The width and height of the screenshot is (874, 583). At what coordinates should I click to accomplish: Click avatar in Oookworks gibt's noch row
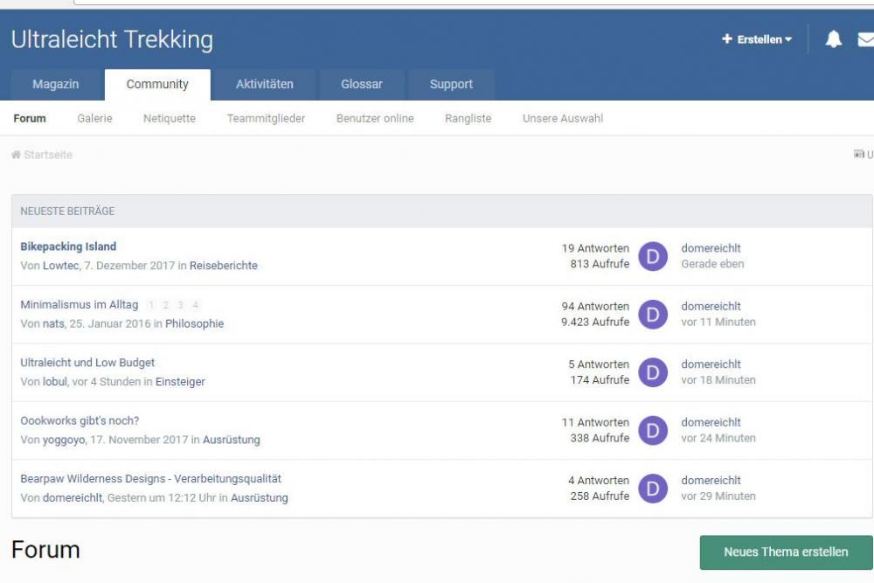click(653, 430)
